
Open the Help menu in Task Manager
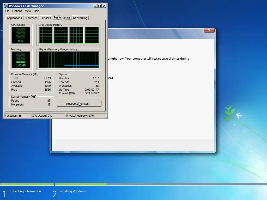37,11
